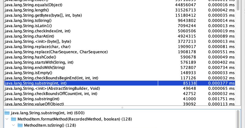
Task: Click the 0.000377 ms time cell
Action: coord(221,83)
